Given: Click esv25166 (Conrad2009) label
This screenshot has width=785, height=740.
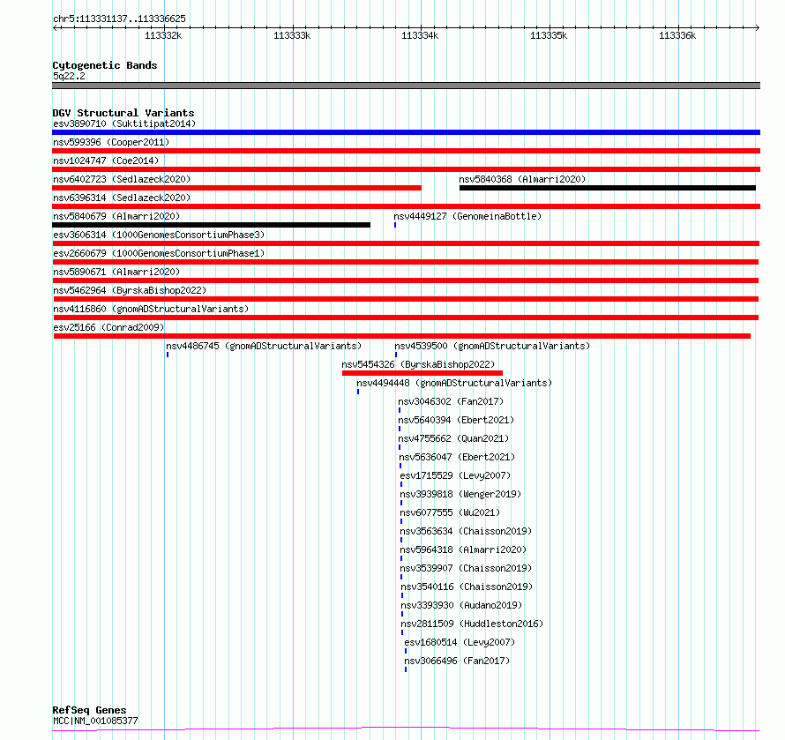Looking at the screenshot, I should [x=108, y=327].
